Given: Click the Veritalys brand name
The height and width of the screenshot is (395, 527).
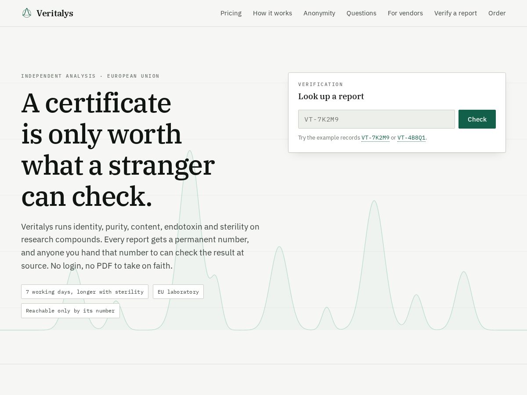Looking at the screenshot, I should pyautogui.click(x=55, y=13).
